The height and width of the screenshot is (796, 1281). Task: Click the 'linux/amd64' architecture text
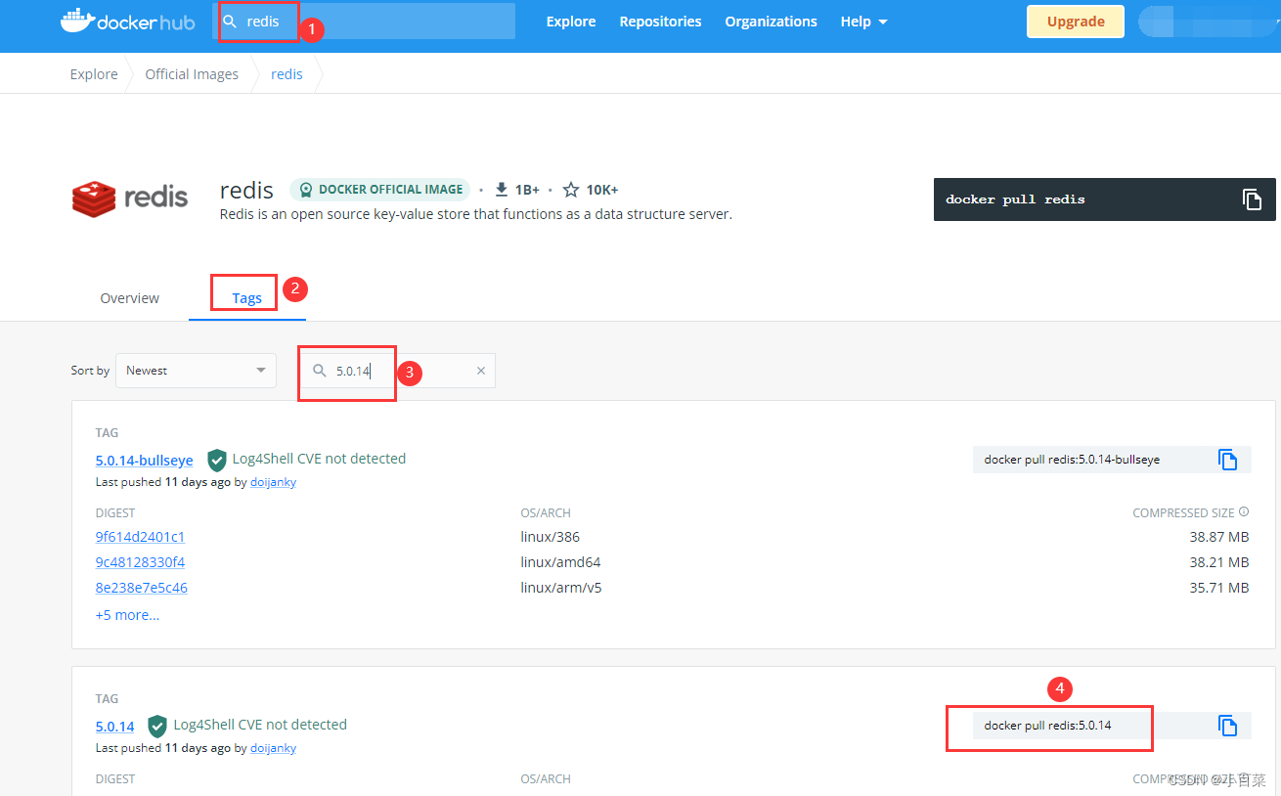pyautogui.click(x=560, y=562)
